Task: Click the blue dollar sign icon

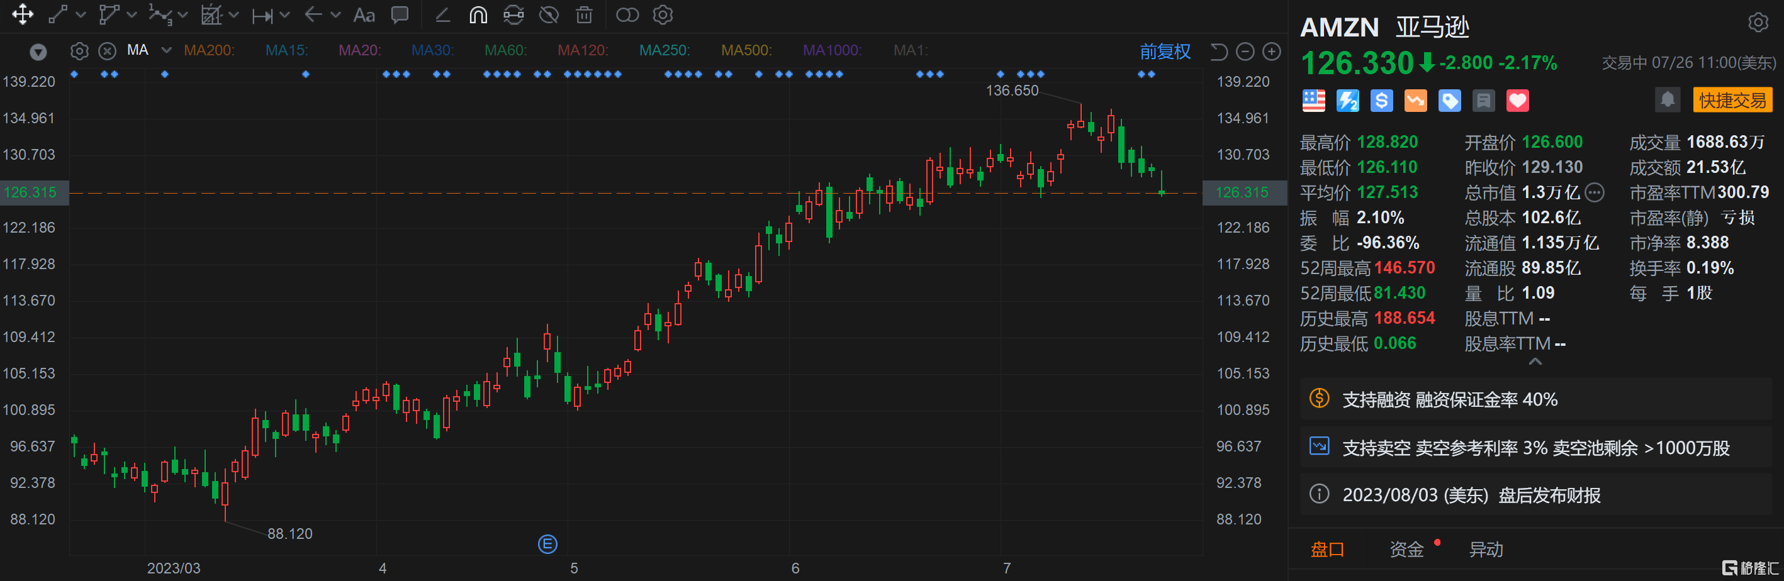Action: pos(1382,101)
